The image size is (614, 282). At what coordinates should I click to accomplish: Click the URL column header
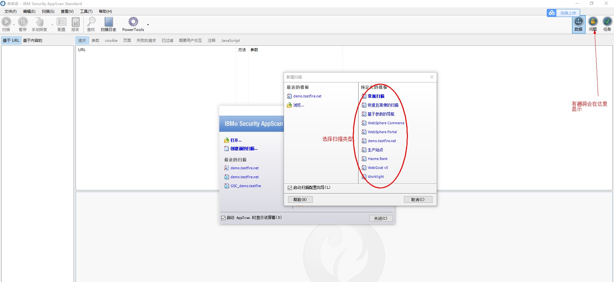(156, 50)
